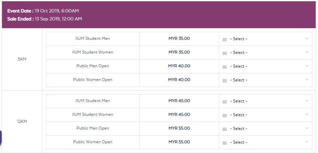The width and height of the screenshot is (318, 153).
Task: Click grid icon for 12KM IIUM Student Men
Action: pos(225,101)
